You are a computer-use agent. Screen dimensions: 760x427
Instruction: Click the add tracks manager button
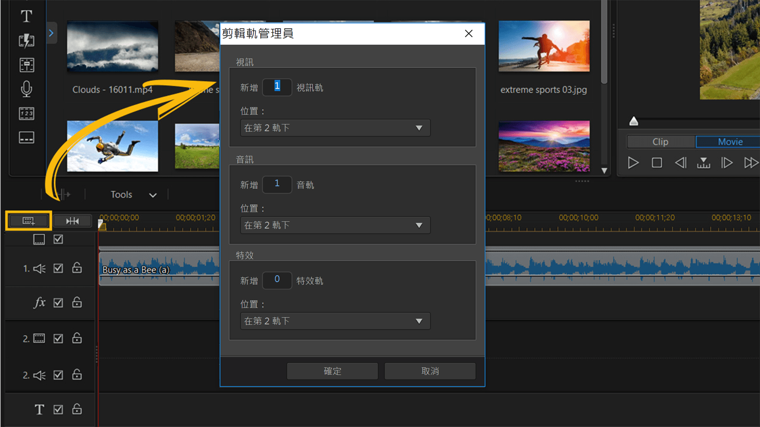(28, 221)
